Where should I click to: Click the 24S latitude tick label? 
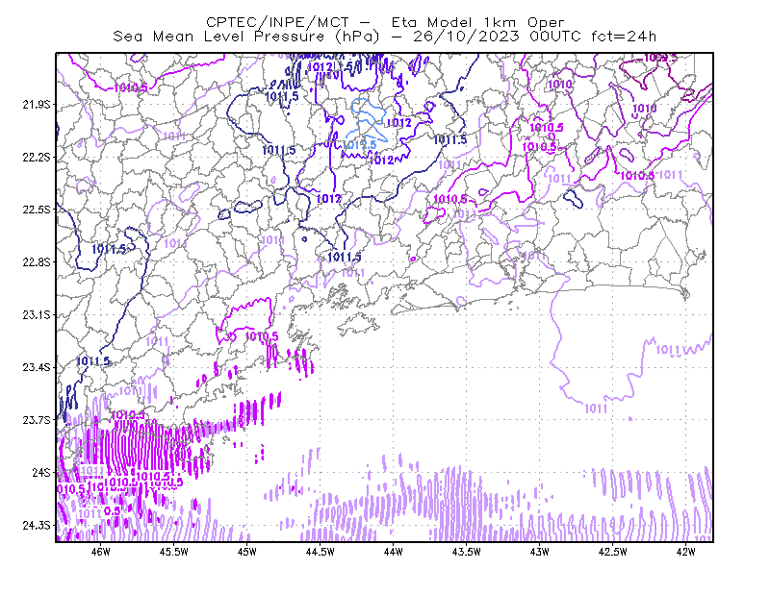(x=41, y=472)
